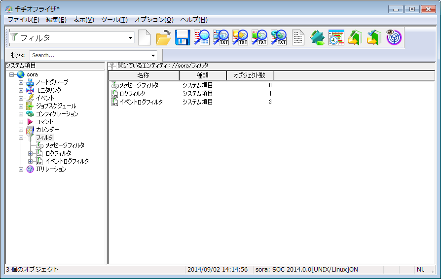The height and width of the screenshot is (279, 441).
Task: Click the lined text document toolbar icon
Action: coord(298,37)
